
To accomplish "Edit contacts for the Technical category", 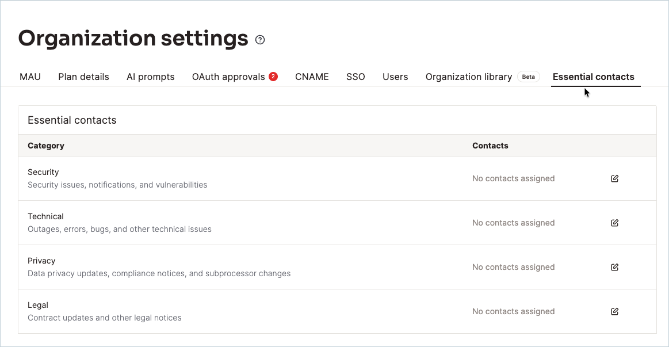I will tap(614, 223).
